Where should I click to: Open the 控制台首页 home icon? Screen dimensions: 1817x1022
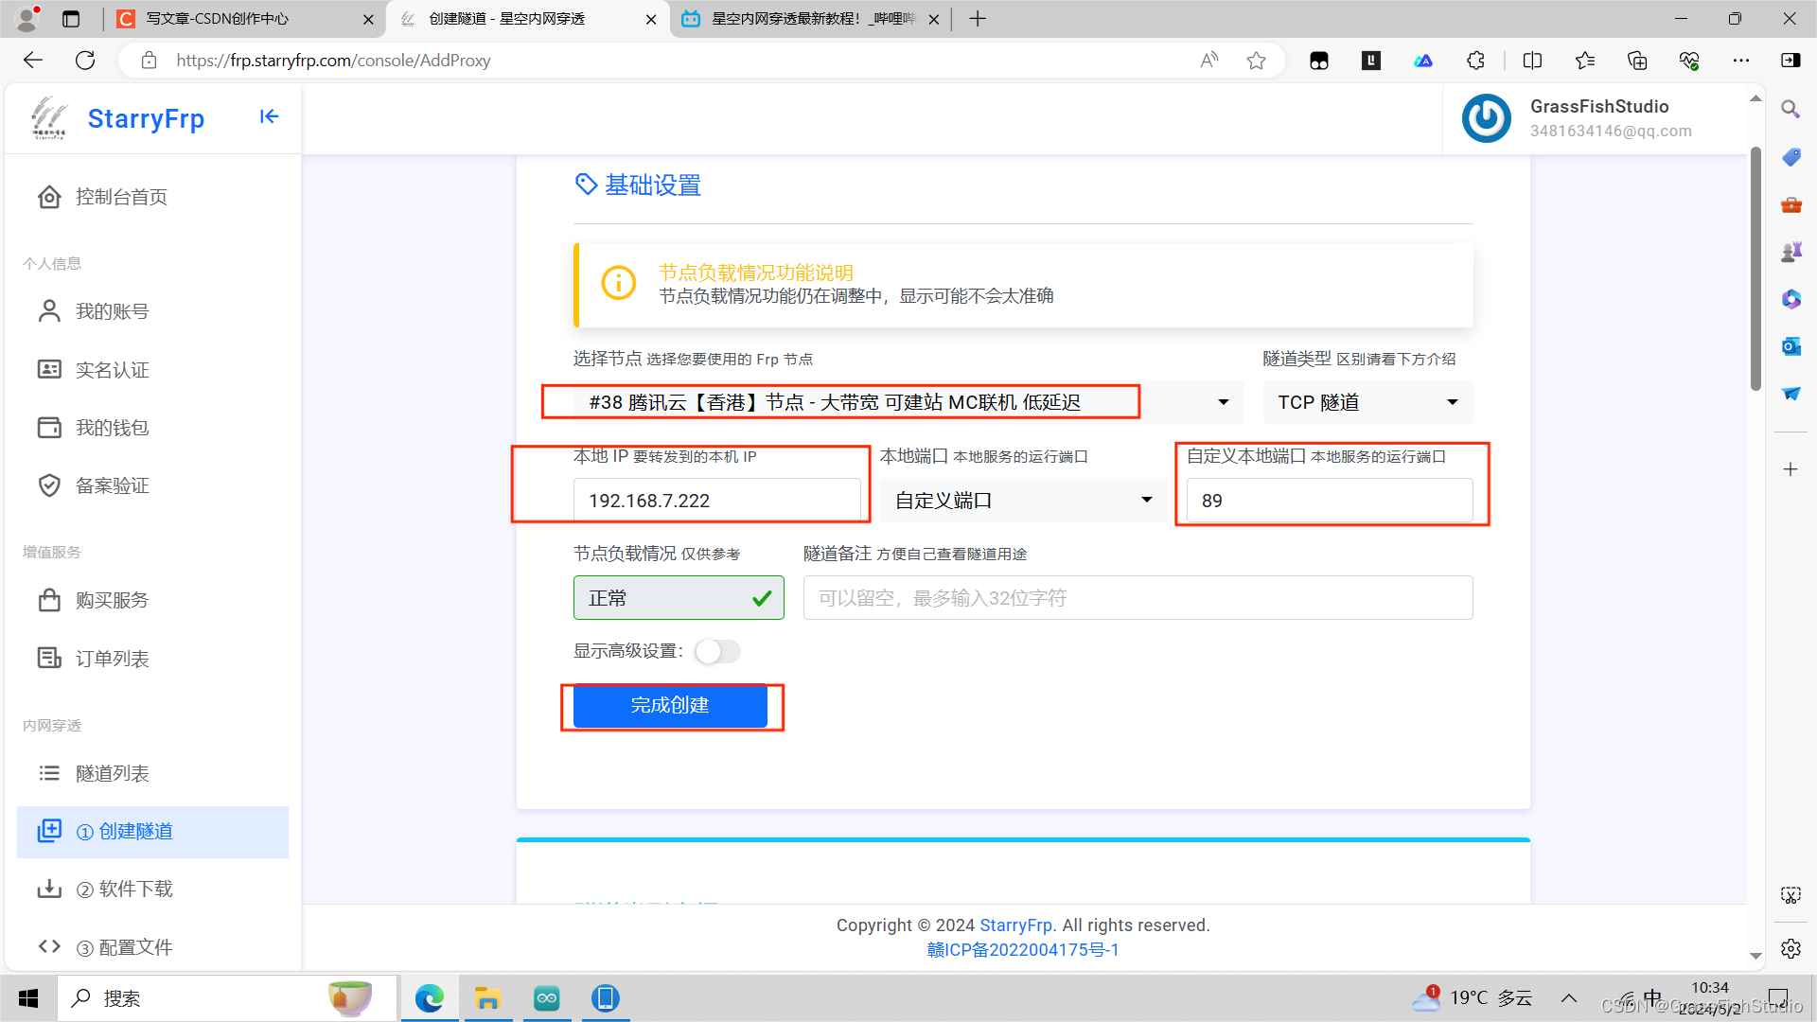pos(49,197)
